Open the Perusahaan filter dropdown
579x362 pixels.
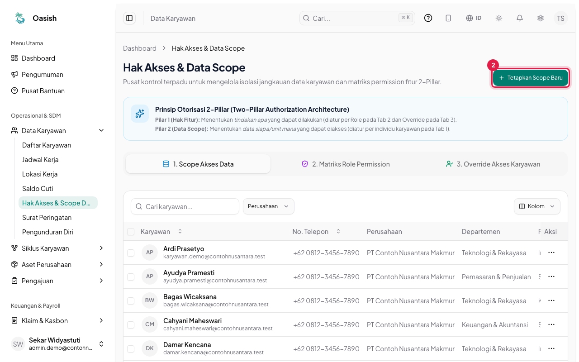269,206
